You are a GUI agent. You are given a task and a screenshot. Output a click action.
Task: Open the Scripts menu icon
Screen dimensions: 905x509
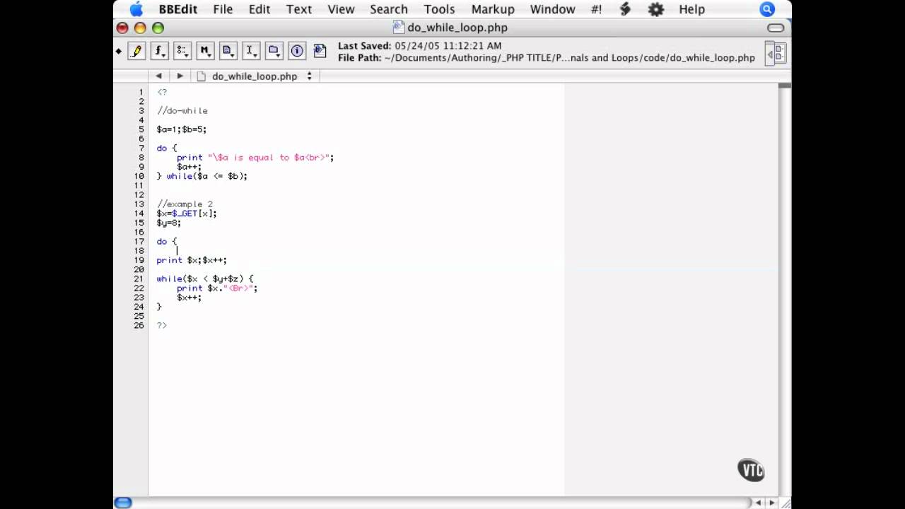click(625, 9)
